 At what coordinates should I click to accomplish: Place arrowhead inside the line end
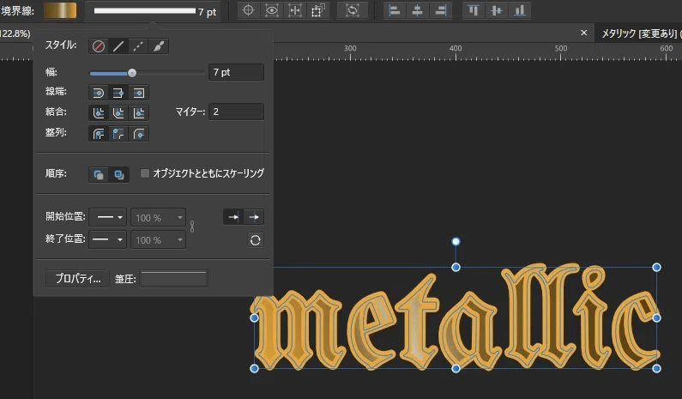click(233, 217)
